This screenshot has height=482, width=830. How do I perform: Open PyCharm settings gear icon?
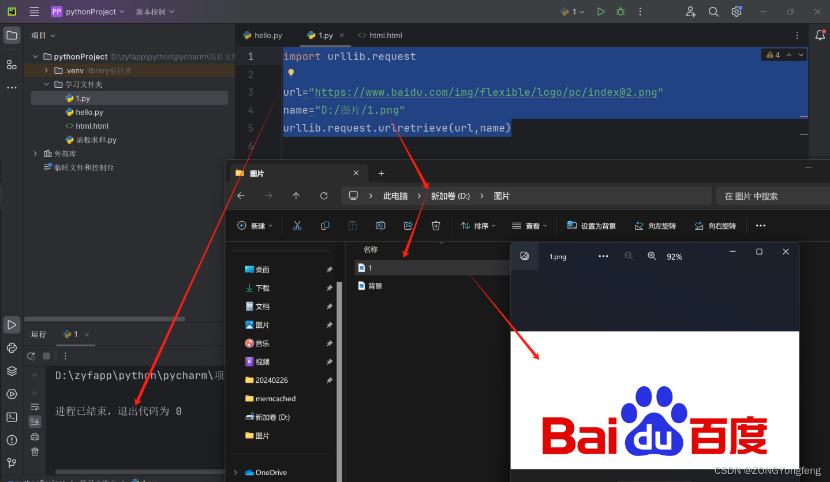point(736,12)
